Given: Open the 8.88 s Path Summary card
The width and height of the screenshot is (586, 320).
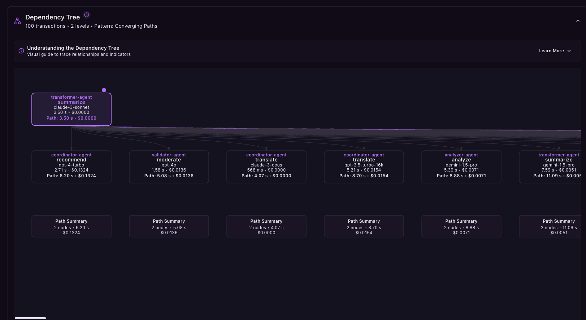Looking at the screenshot, I should coord(461,226).
